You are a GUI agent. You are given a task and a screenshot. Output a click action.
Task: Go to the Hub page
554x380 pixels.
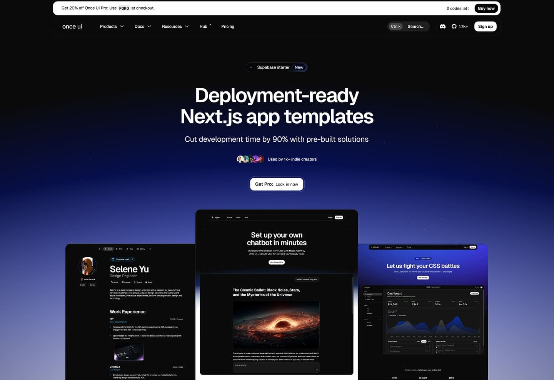click(x=203, y=27)
